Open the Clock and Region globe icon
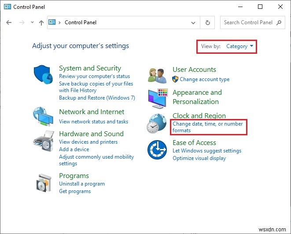The width and height of the screenshot is (291, 234). pos(157,123)
